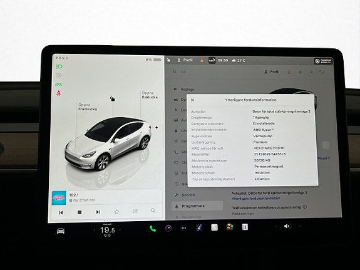The height and width of the screenshot is (270, 360).
Task: Tap the LTE signal indicator
Action: pyautogui.click(x=322, y=72)
